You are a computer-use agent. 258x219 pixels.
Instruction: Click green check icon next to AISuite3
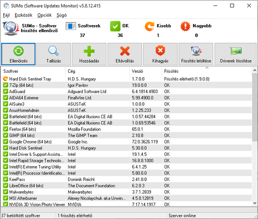click(5, 104)
